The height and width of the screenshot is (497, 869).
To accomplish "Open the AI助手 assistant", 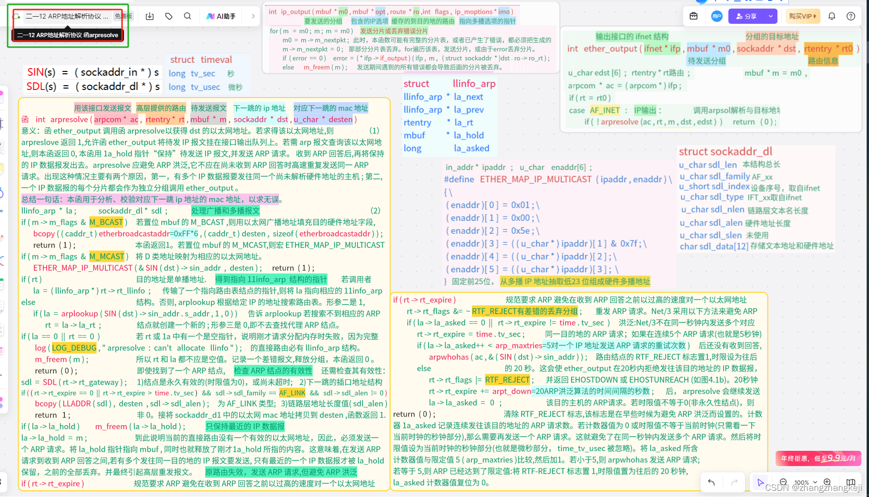I will point(221,16).
